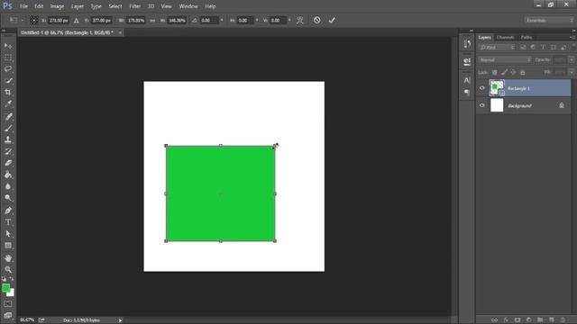577x324 pixels.
Task: Filter layers by pixel type
Action: [x=523, y=48]
